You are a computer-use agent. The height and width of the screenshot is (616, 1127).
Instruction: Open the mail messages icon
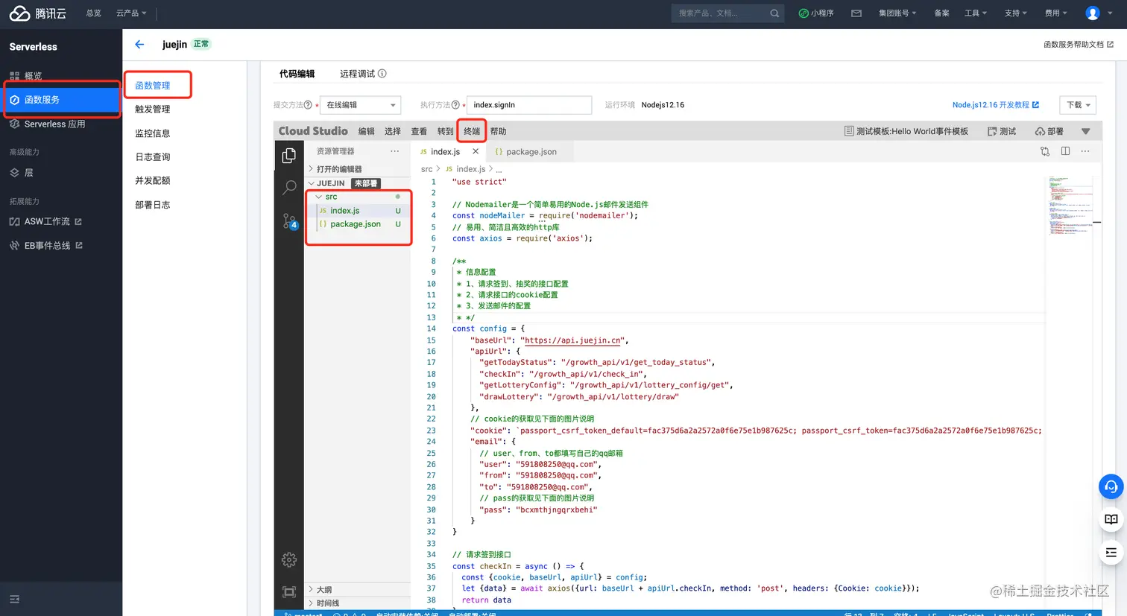pos(856,13)
